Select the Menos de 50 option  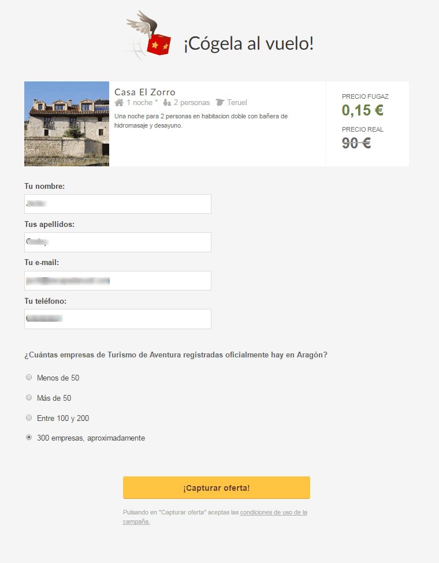pos(29,378)
